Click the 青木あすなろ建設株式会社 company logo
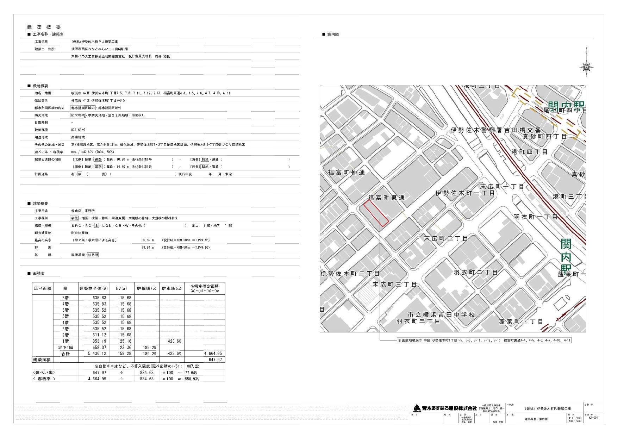This screenshot has width=618, height=437. click(x=445, y=408)
